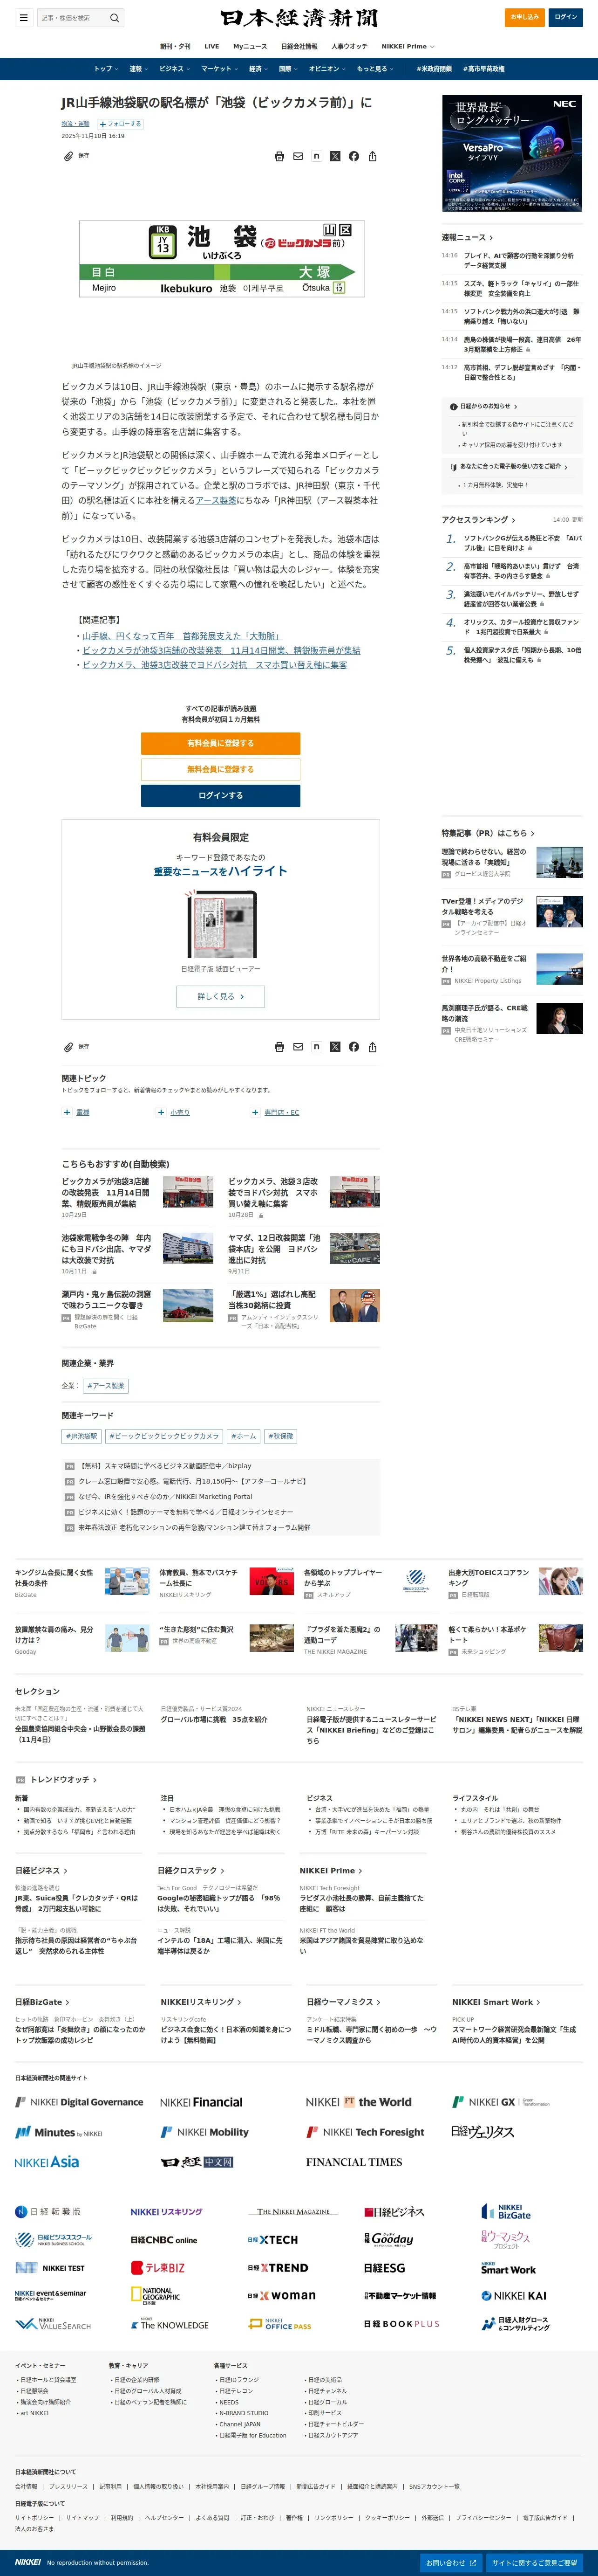Click the #JR池袋駅 keyword tag
This screenshot has width=598, height=2576.
pos(82,1436)
